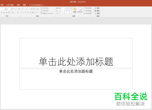
Task: Open Quick Styles gallery
Action: point(80,11)
